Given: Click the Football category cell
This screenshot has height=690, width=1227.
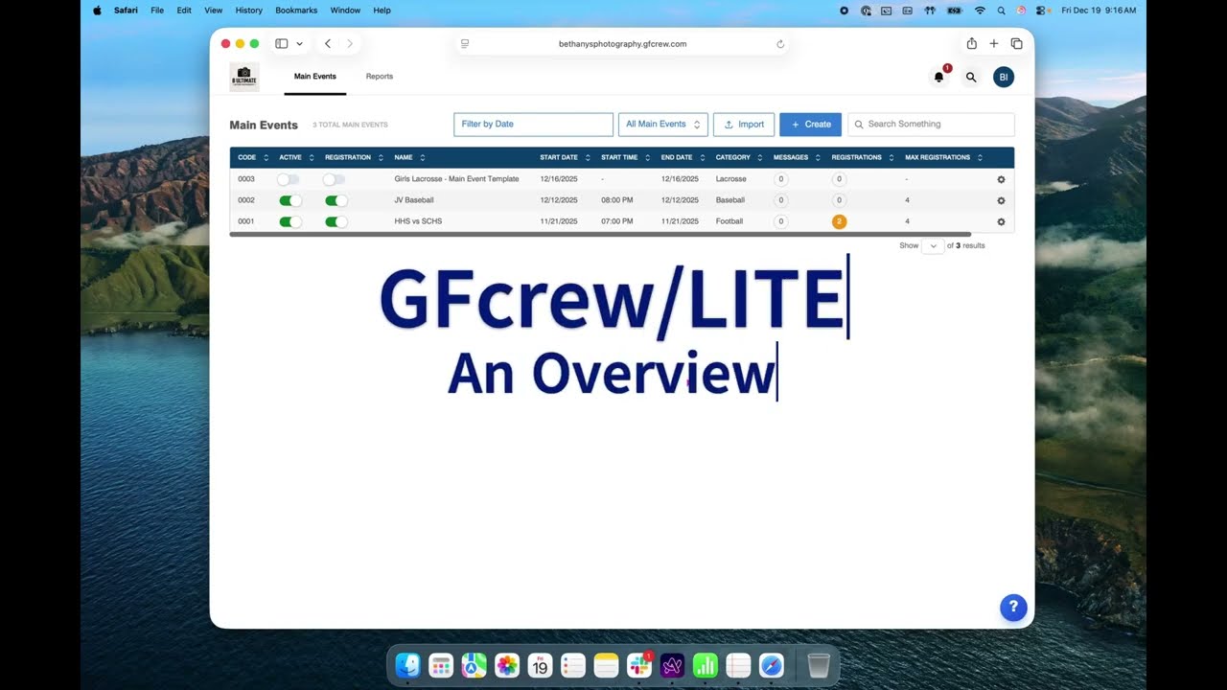Looking at the screenshot, I should click(729, 221).
